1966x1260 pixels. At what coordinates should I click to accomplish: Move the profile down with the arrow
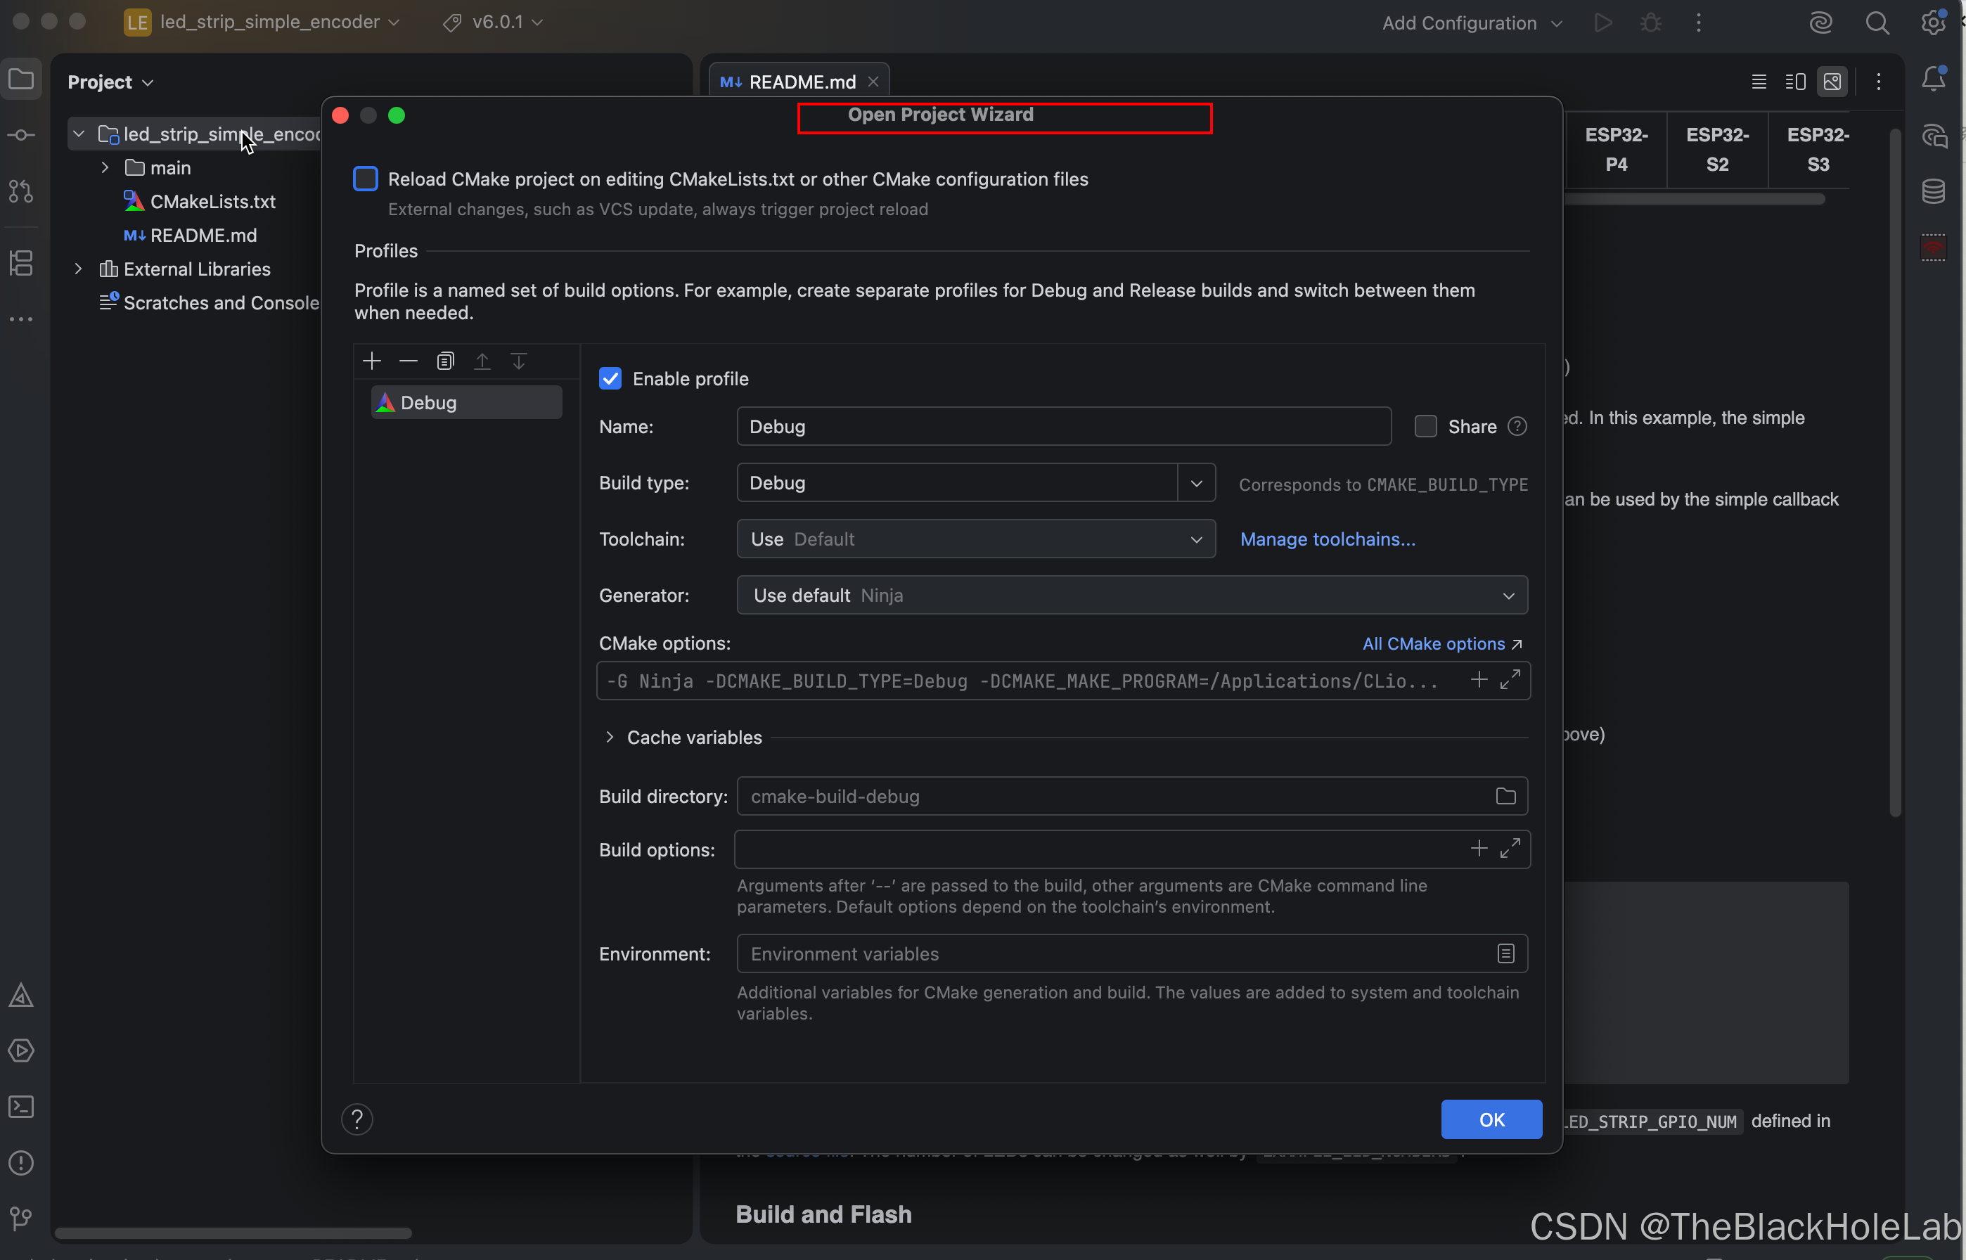pos(519,361)
